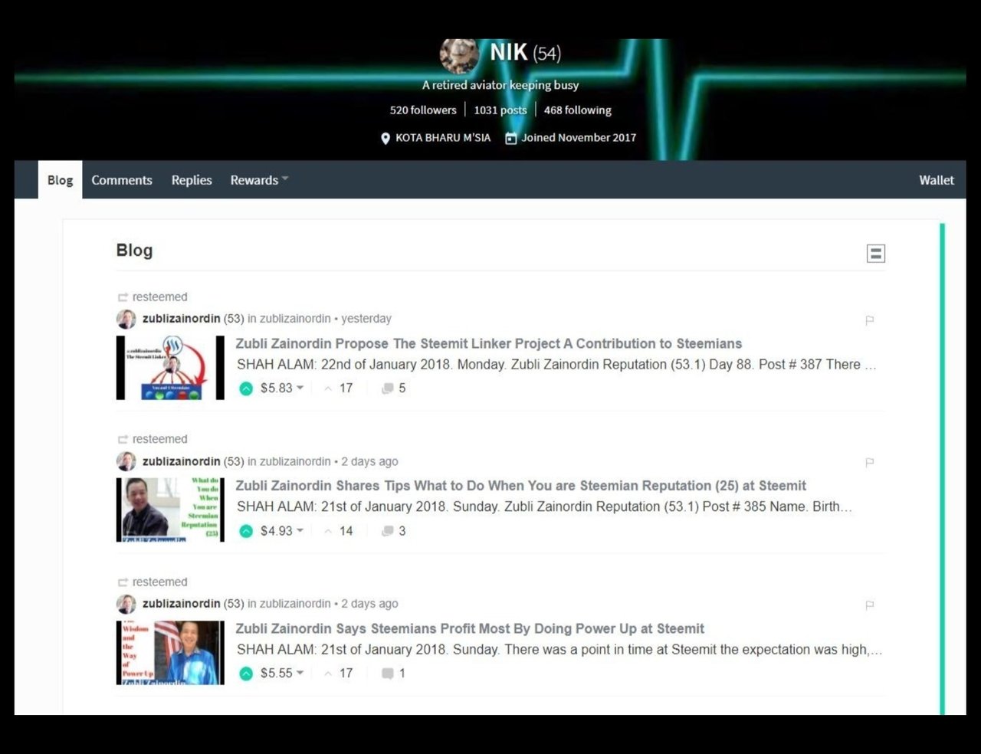This screenshot has width=981, height=754.
Task: Open the Replies tab
Action: point(192,180)
